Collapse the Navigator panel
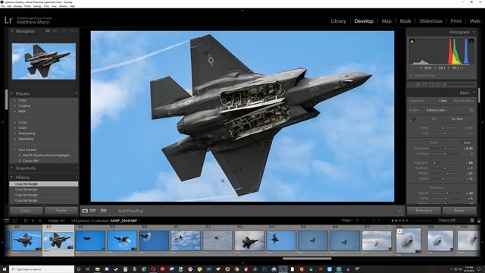Screen dimensions: 485x273 click(12, 31)
